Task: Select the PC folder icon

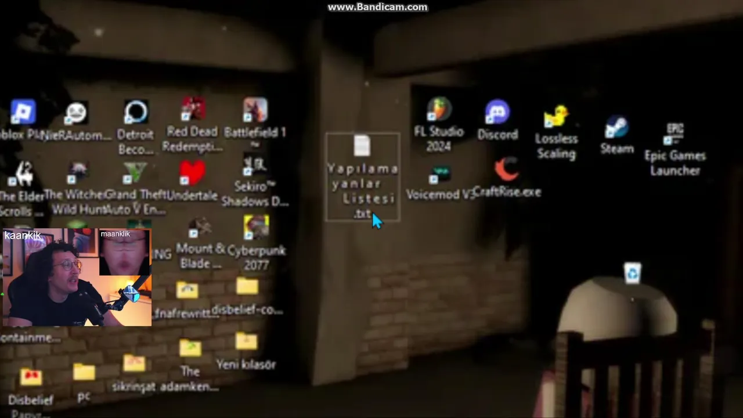Action: 84,372
